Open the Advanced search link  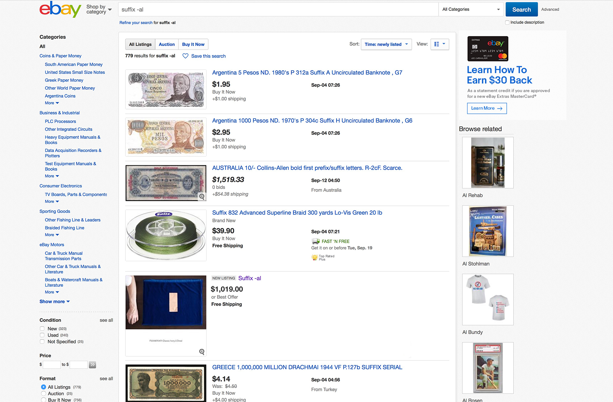pyautogui.click(x=550, y=9)
